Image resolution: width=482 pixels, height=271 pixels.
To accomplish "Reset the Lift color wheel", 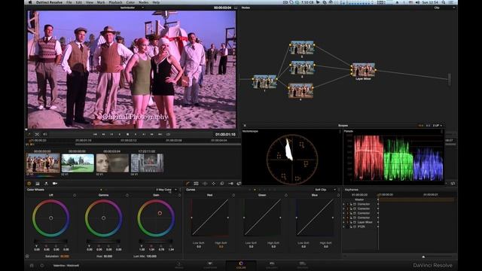I will [75, 195].
